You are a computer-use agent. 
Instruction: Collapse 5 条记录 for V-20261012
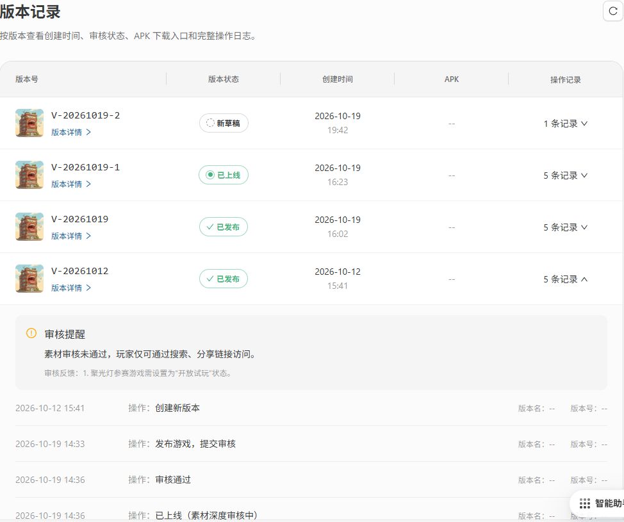tap(566, 279)
